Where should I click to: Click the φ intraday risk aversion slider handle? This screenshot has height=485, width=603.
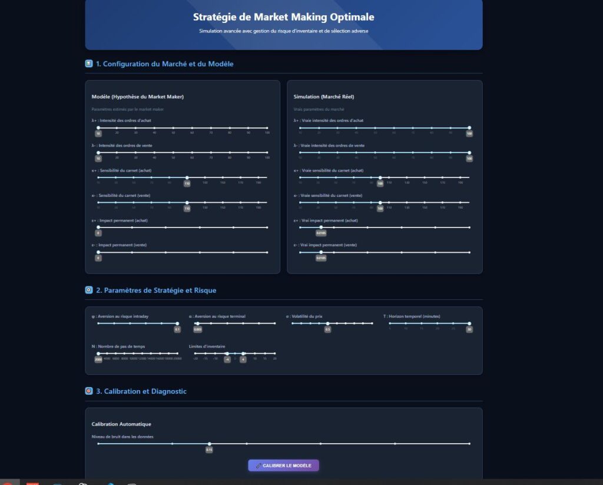(177, 323)
